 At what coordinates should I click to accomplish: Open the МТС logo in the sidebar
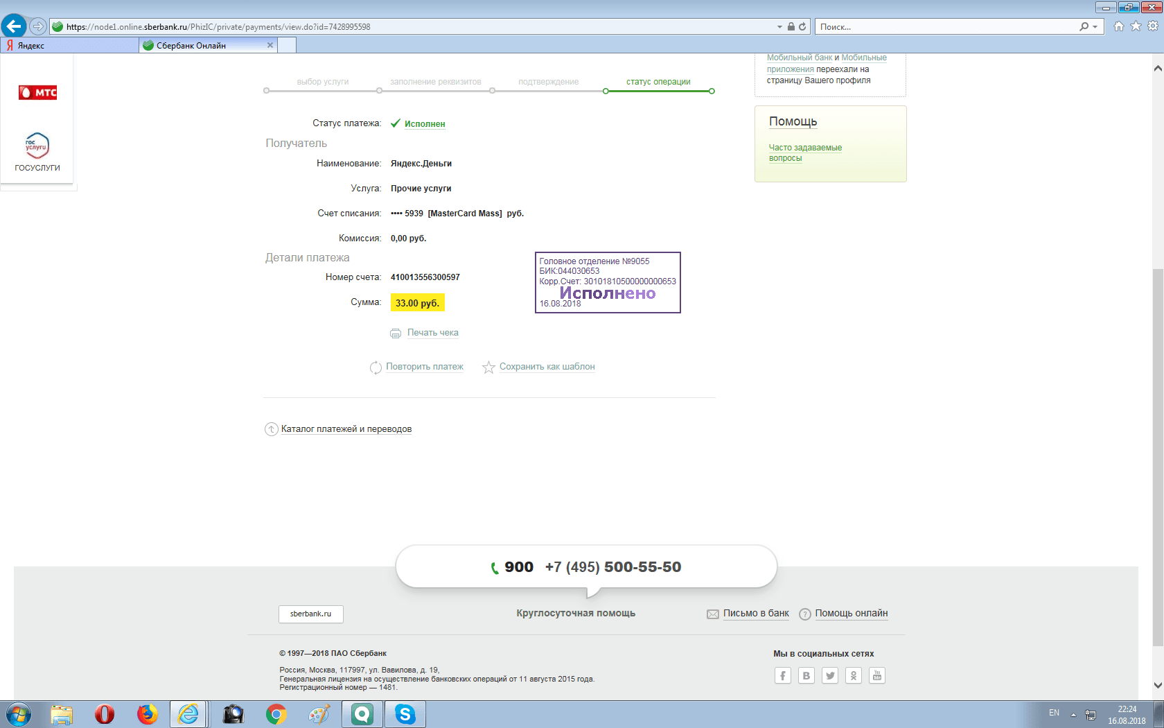(37, 92)
